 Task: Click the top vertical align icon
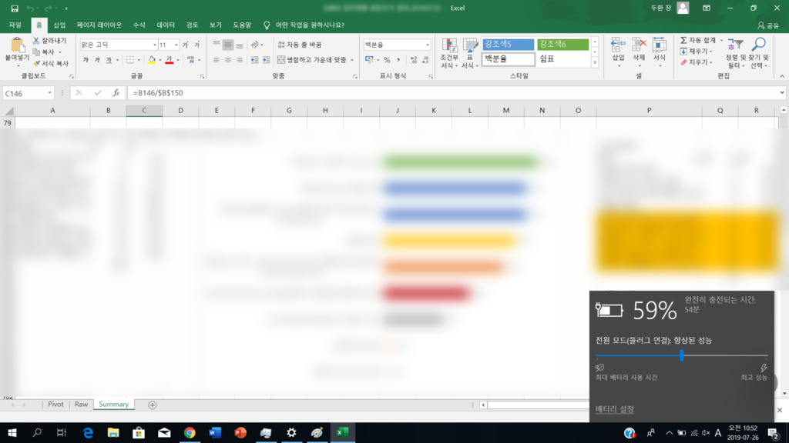(x=217, y=45)
